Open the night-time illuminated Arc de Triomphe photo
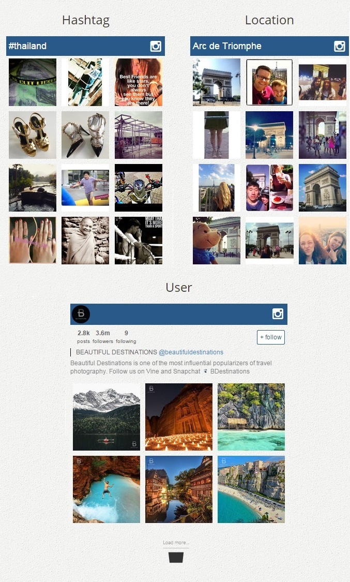This screenshot has height=582, width=350. 269,135
